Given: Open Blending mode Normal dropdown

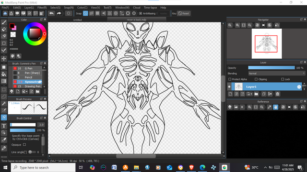Looking at the screenshot, I should coord(277,74).
